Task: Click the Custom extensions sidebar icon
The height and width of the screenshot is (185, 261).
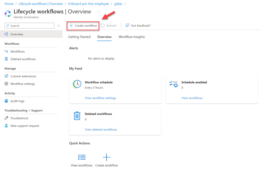Action: tap(6, 76)
